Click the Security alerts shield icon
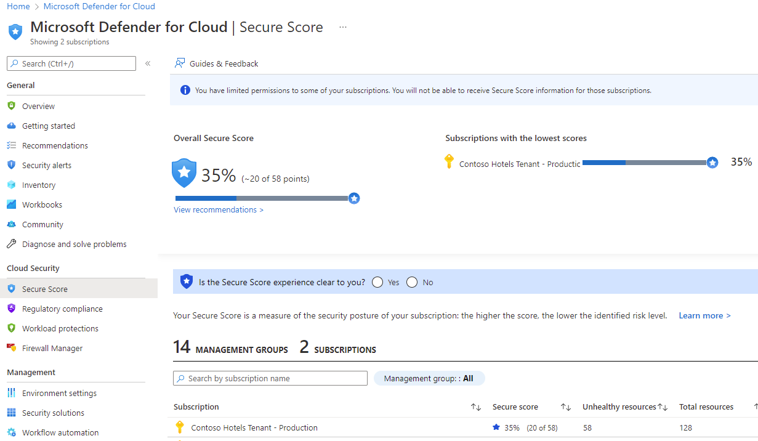Image resolution: width=758 pixels, height=441 pixels. coord(11,165)
